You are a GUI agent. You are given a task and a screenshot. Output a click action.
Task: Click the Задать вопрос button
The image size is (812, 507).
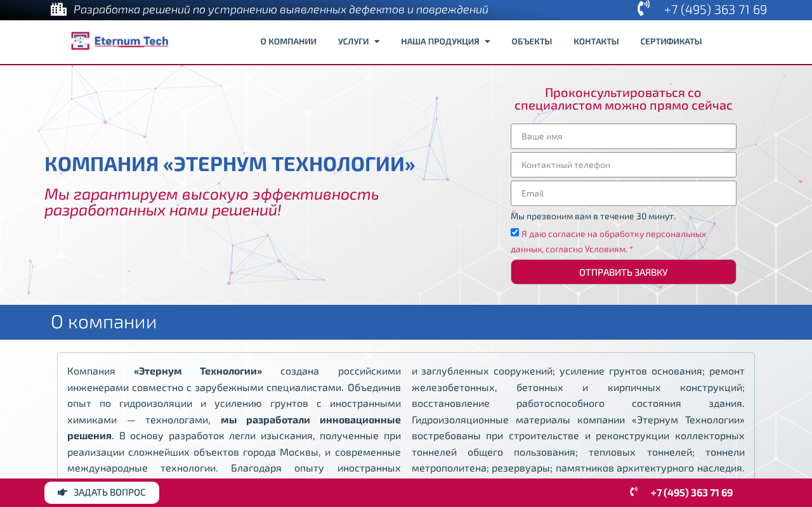click(x=101, y=492)
